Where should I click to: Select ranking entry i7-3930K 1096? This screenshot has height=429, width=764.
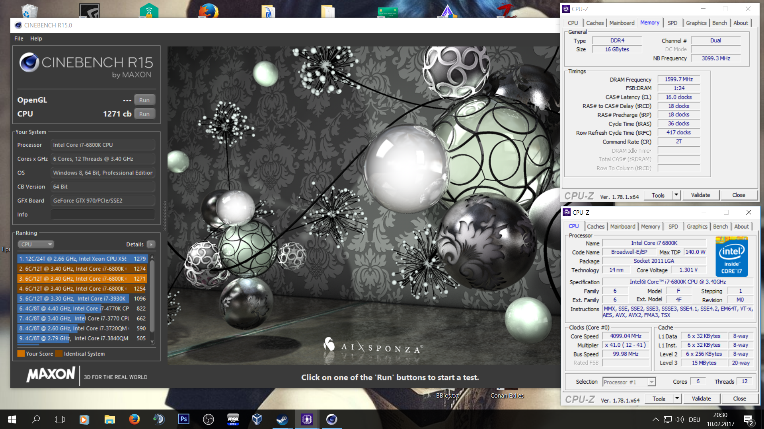(82, 299)
